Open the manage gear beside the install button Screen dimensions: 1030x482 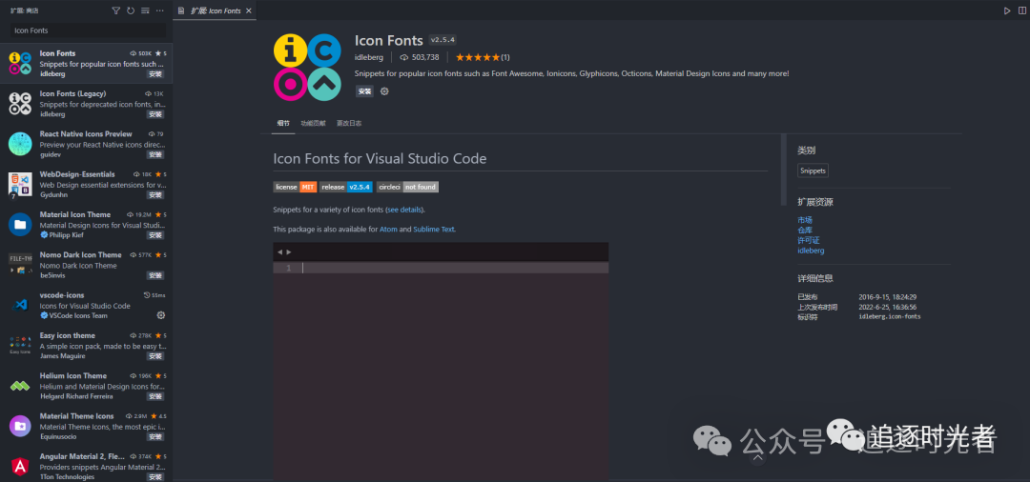tap(385, 91)
